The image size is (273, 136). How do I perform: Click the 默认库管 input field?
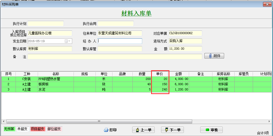(x=120, y=49)
